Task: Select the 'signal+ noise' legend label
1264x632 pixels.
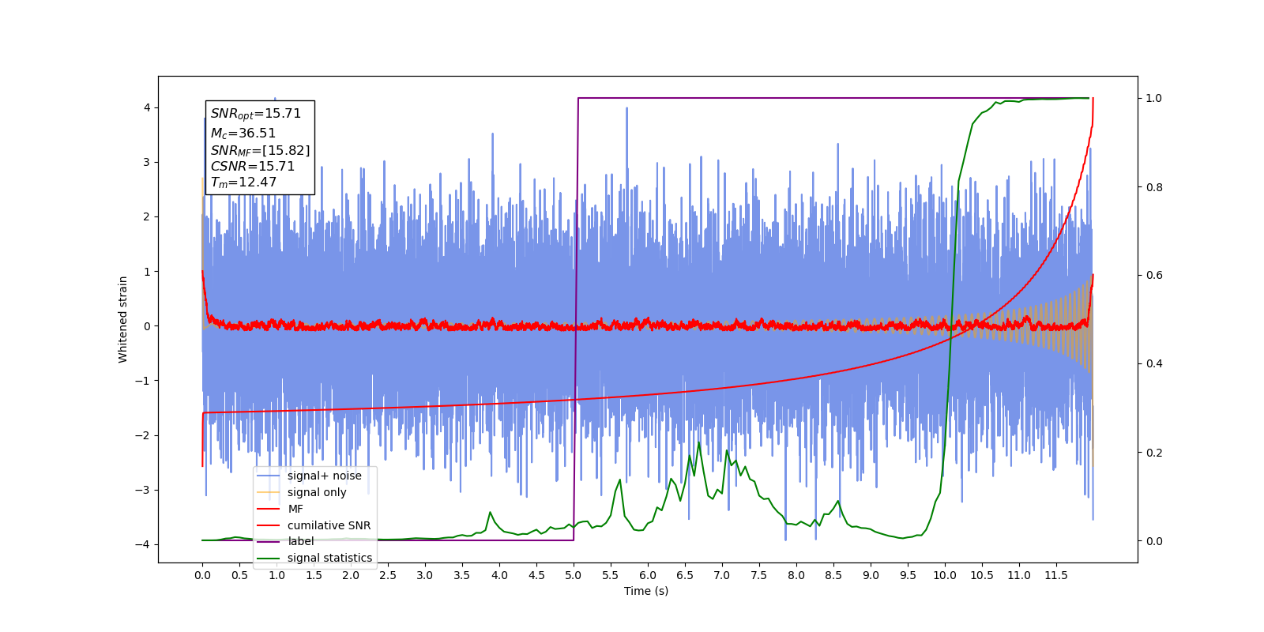Action: (324, 476)
